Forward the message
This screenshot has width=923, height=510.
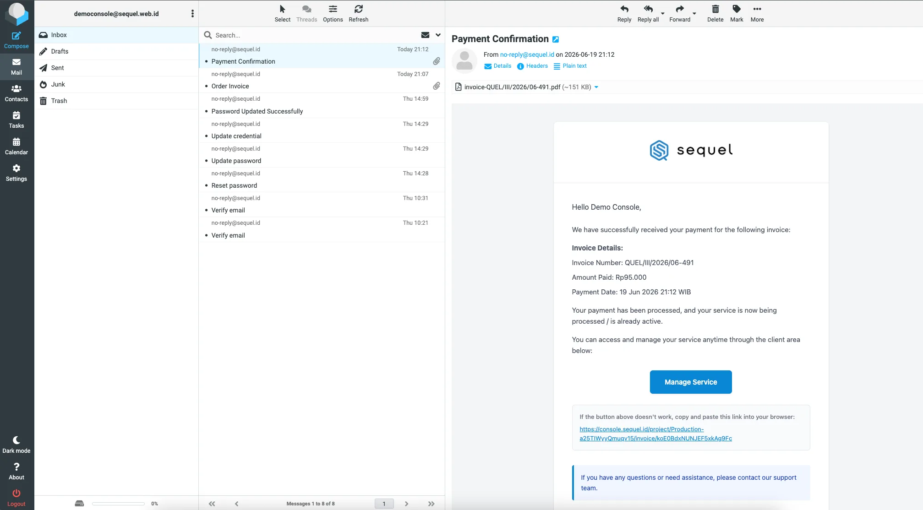coord(680,14)
